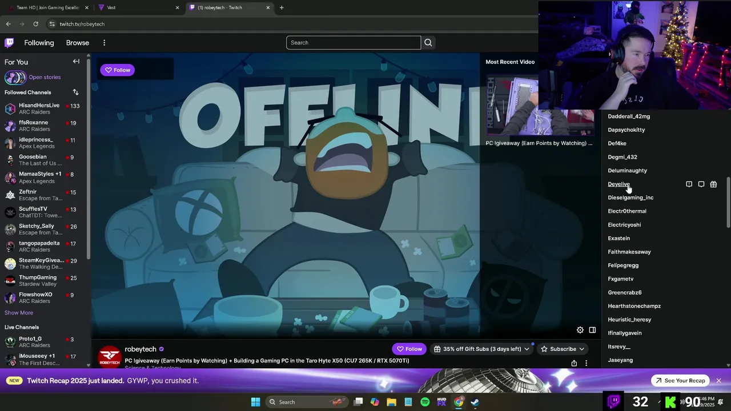Focus the Twitch search field
This screenshot has width=731, height=411.
point(354,43)
